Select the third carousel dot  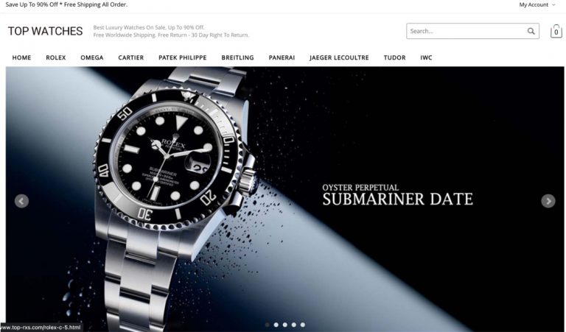[x=285, y=325]
